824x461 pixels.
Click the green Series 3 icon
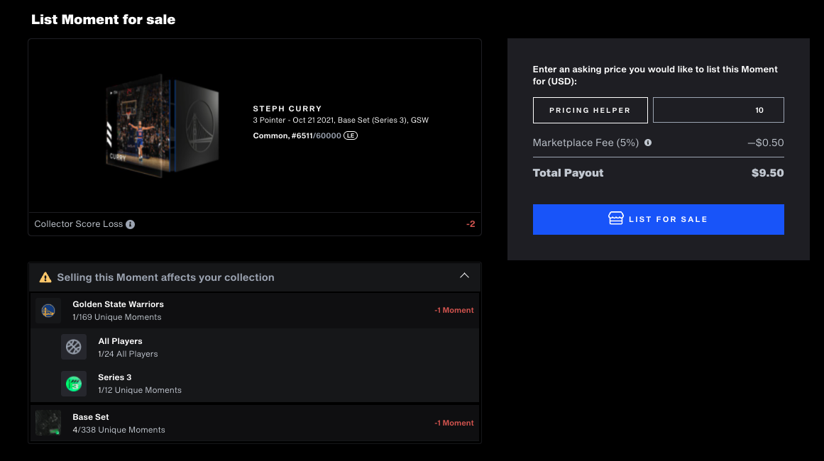tap(74, 384)
